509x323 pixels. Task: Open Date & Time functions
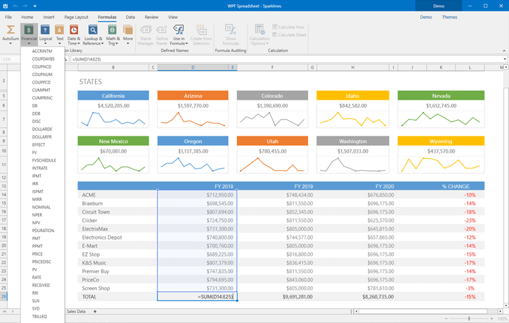73,34
